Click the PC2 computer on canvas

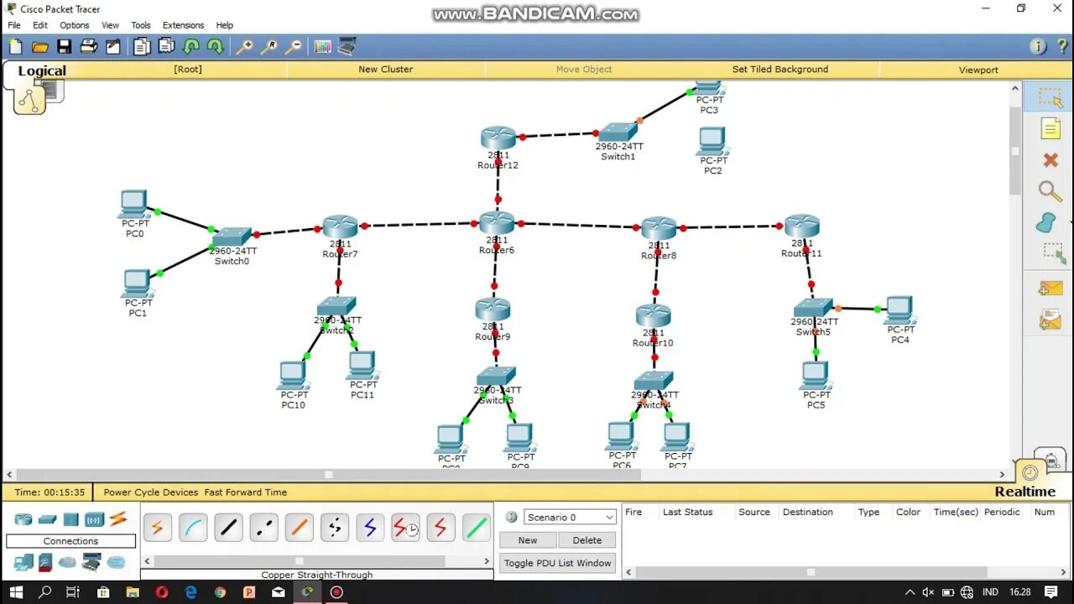coord(712,141)
